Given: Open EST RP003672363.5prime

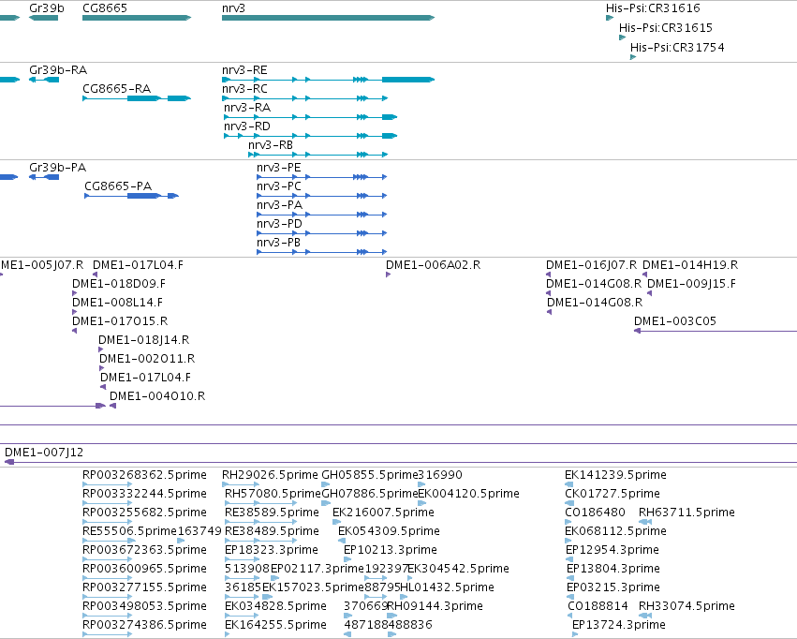Looking at the screenshot, I should coord(144,551).
